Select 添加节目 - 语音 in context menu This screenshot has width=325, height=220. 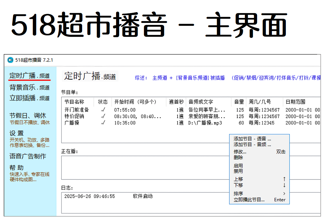tap(252, 139)
